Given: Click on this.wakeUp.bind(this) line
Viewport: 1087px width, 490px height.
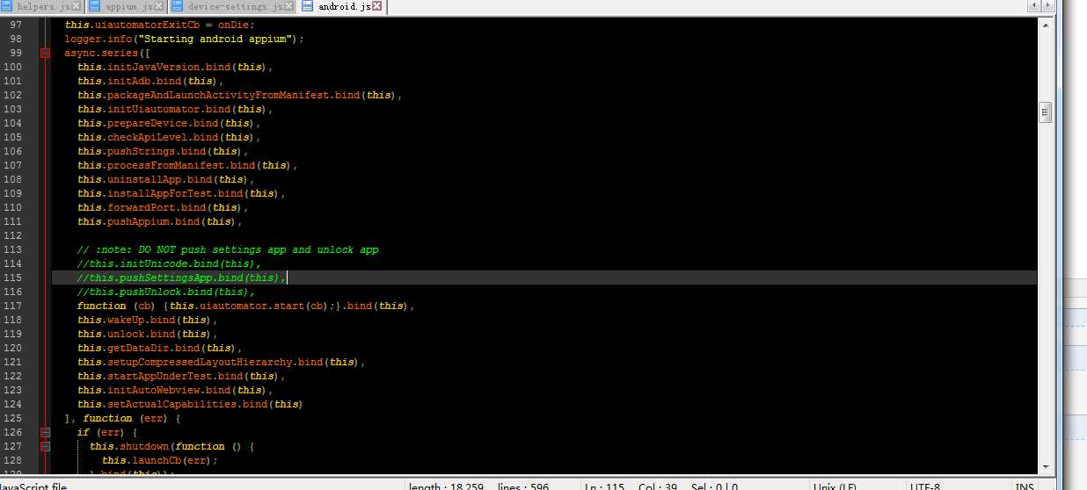Looking at the screenshot, I should pos(147,320).
